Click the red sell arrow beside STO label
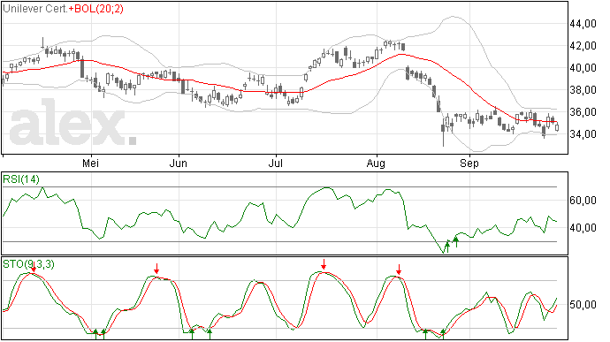Image resolution: width=610 pixels, height=342 pixels. pyautogui.click(x=34, y=267)
